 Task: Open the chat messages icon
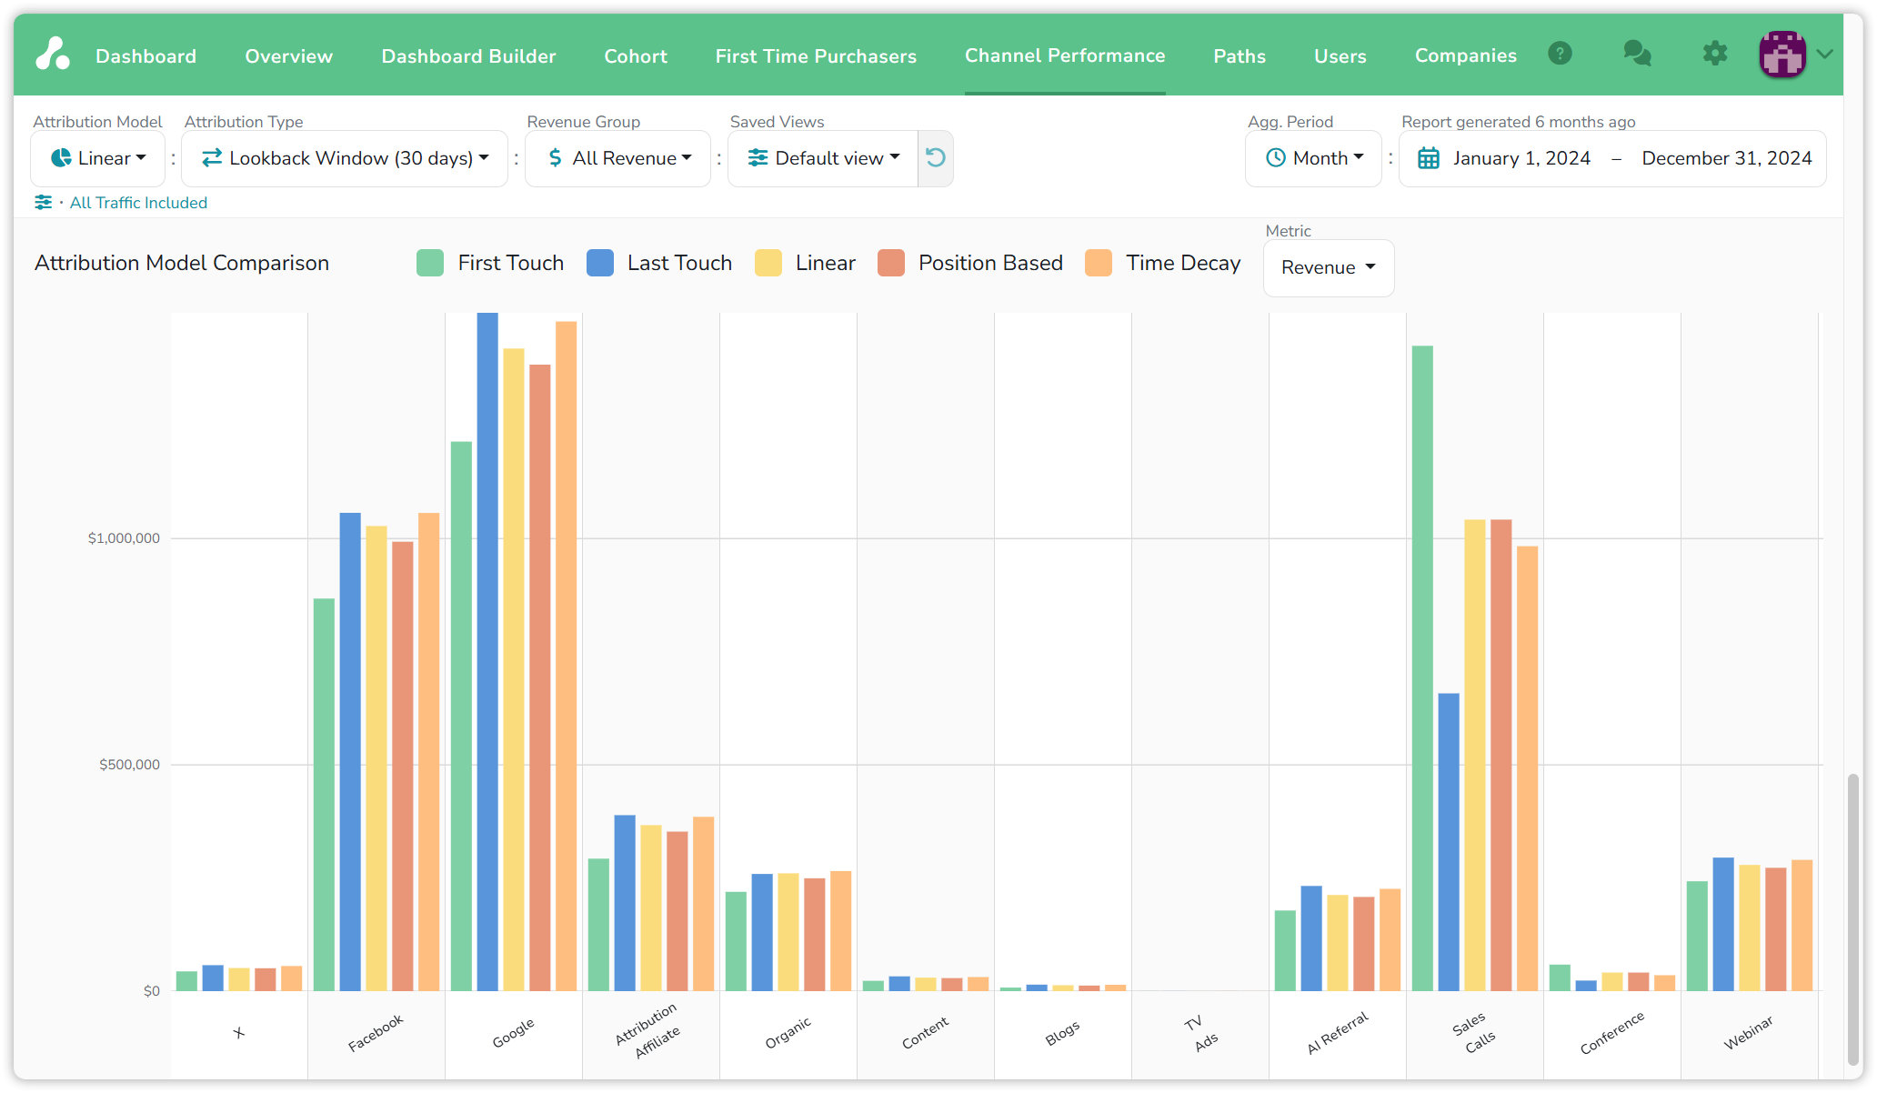pos(1637,54)
